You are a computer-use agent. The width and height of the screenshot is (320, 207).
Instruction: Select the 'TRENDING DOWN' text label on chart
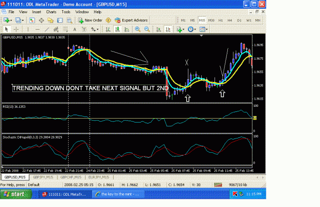pyautogui.click(x=90, y=88)
